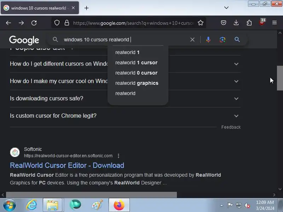Open the Extensions puzzle icon
Screen dimensions: 283x212
click(x=249, y=23)
